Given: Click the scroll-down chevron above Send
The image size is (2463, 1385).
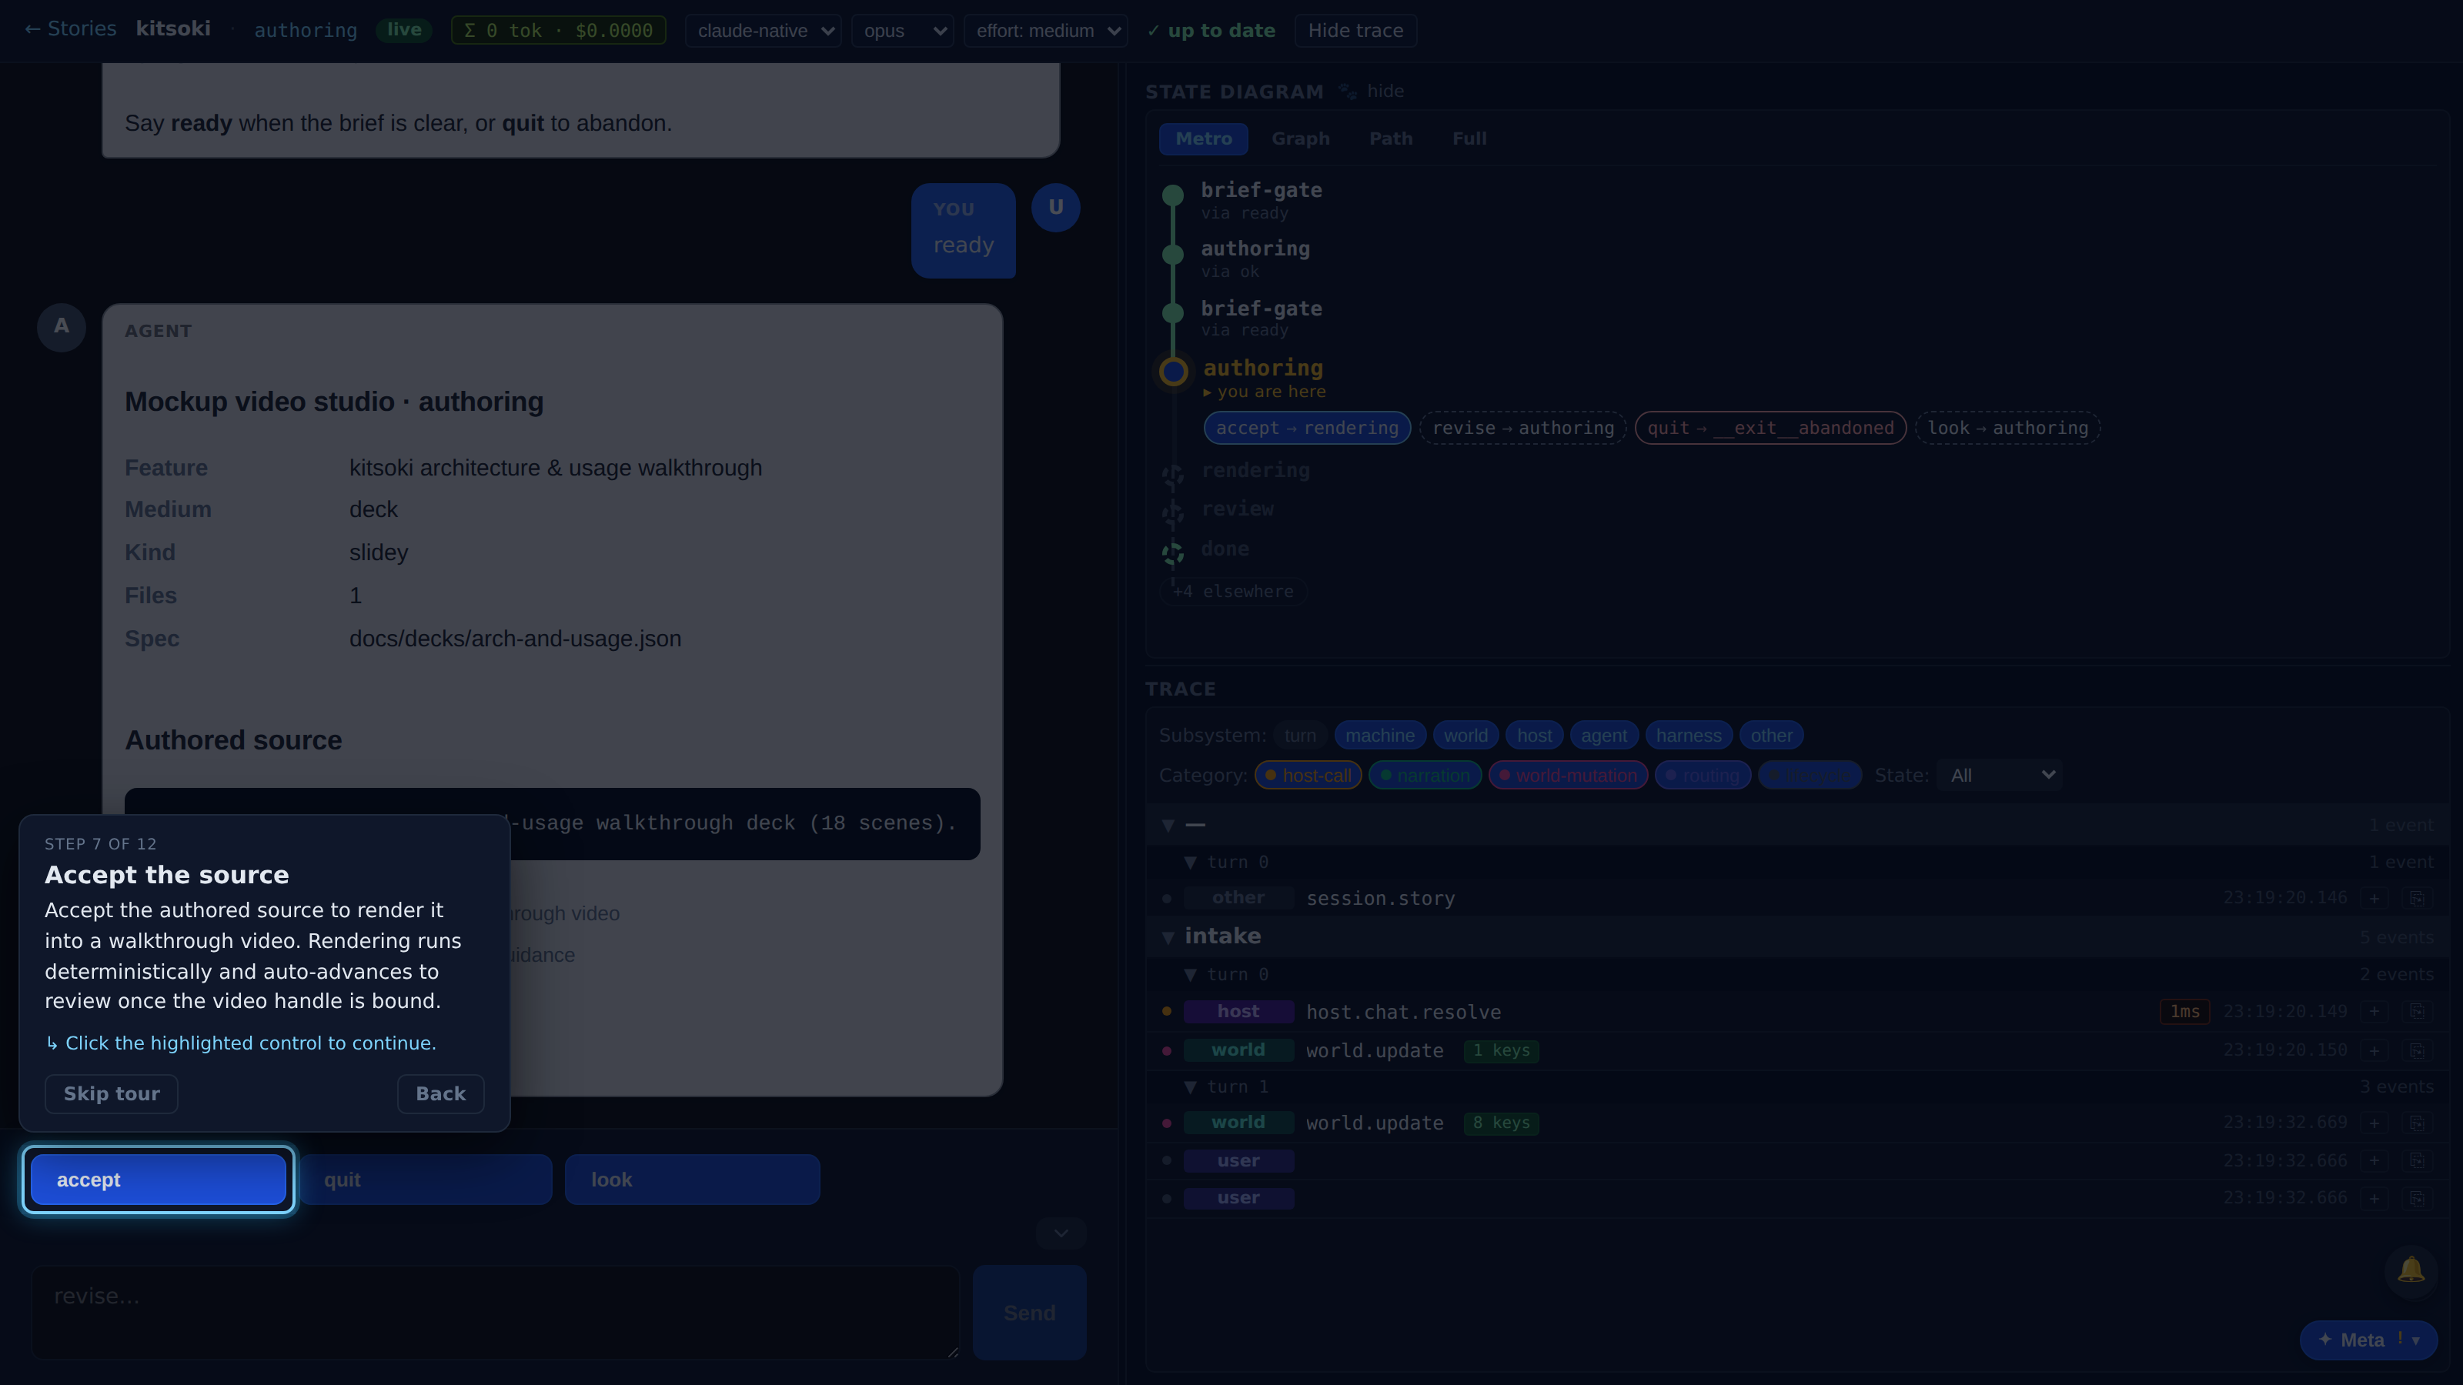Looking at the screenshot, I should 1061,1233.
